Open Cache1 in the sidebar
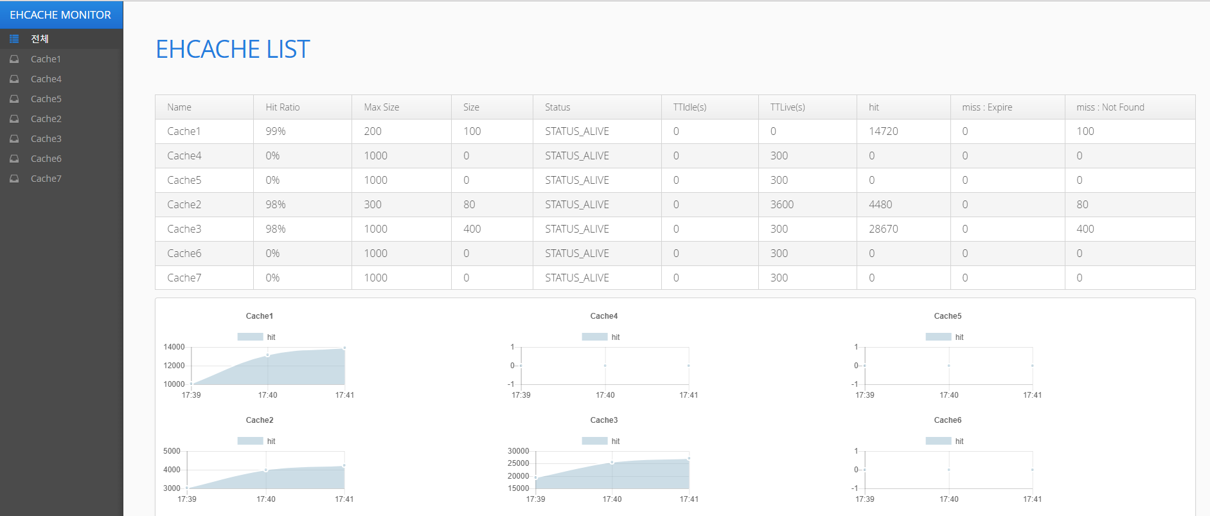The height and width of the screenshot is (516, 1210). pos(61,58)
